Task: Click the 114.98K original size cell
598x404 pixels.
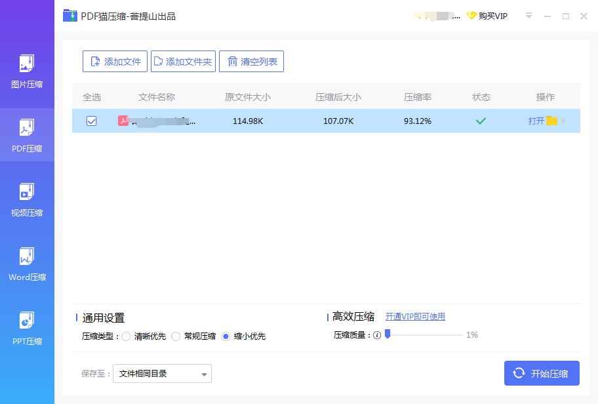Action: coord(248,121)
